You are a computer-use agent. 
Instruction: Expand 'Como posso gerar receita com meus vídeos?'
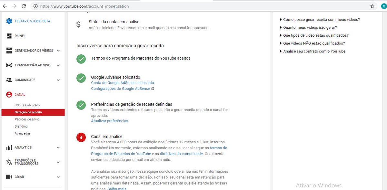(320, 20)
